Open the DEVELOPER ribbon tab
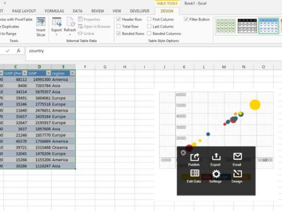282x211 pixels. 140,11
